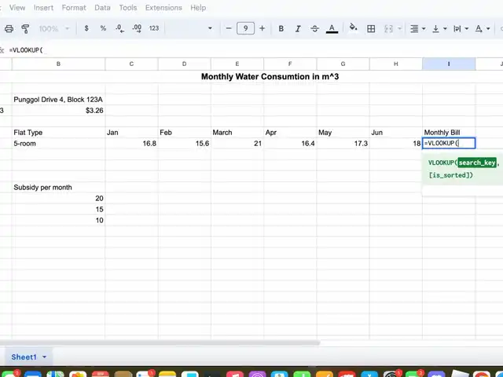
Task: Open the text color picker
Action: tap(332, 28)
